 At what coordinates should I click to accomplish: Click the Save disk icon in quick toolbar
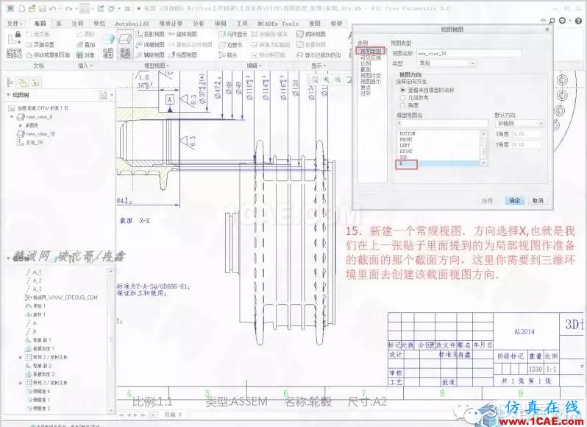(43, 8)
